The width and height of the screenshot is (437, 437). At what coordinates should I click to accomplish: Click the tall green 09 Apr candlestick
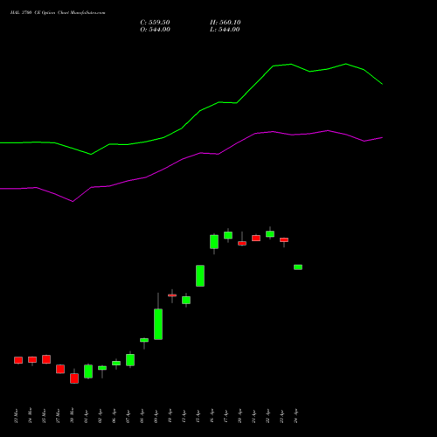(x=158, y=324)
